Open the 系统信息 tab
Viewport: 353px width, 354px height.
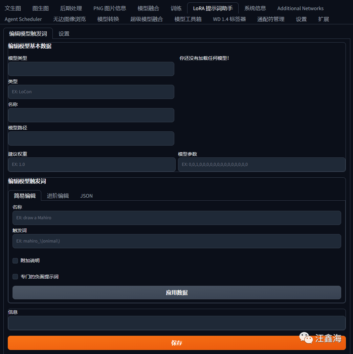[255, 8]
